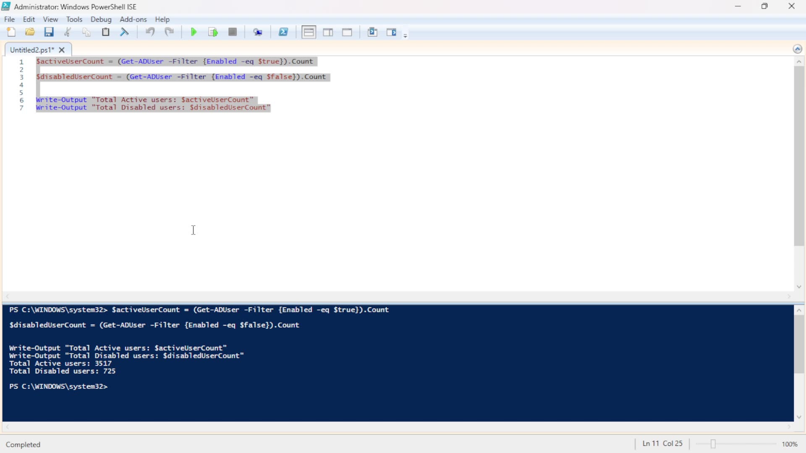806x453 pixels.
Task: Click the Clear Console Pane icon
Action: pos(125,32)
